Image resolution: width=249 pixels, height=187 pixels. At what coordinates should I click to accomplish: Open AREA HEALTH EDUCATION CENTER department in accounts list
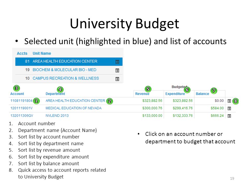pos(75,101)
